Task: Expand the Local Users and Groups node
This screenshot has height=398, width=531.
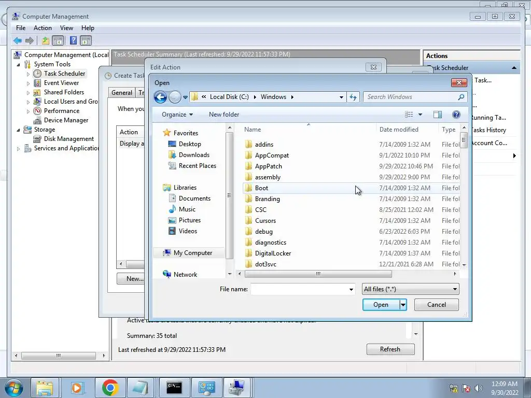Action: pyautogui.click(x=28, y=102)
